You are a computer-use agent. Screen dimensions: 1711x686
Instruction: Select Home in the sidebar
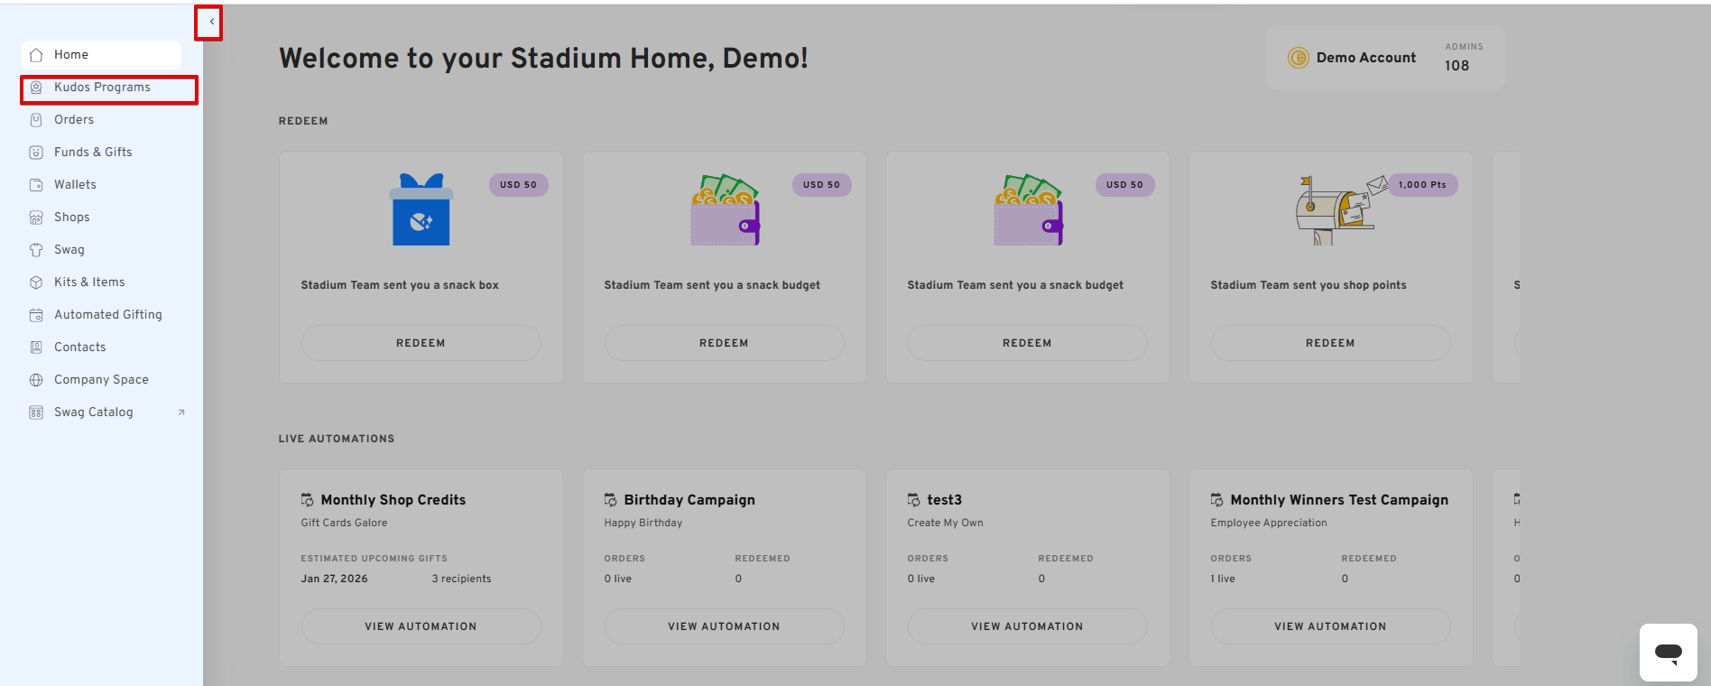tap(70, 55)
